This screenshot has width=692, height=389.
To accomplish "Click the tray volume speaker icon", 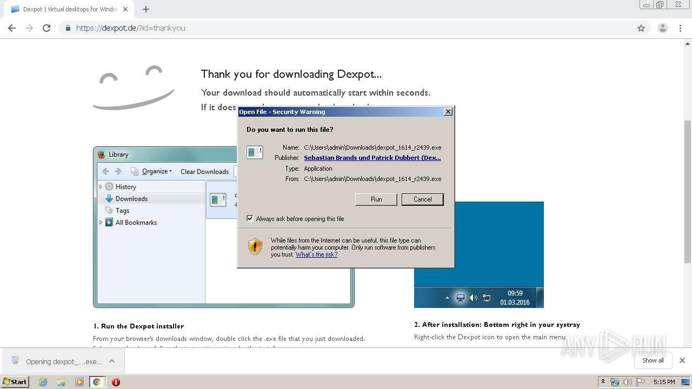I will [x=627, y=382].
